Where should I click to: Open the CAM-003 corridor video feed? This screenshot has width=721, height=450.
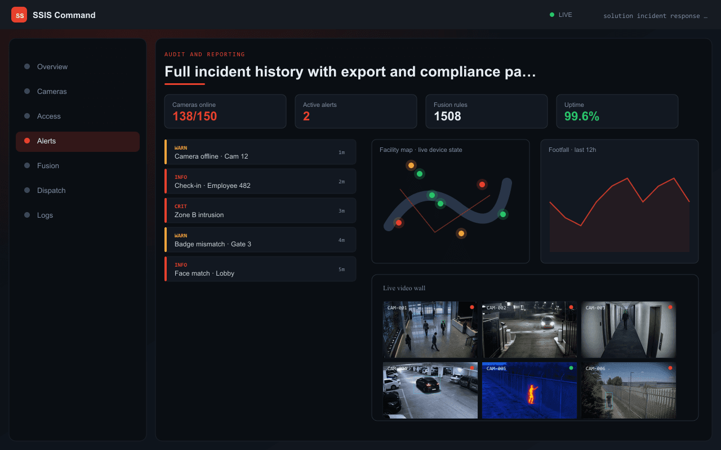point(629,330)
